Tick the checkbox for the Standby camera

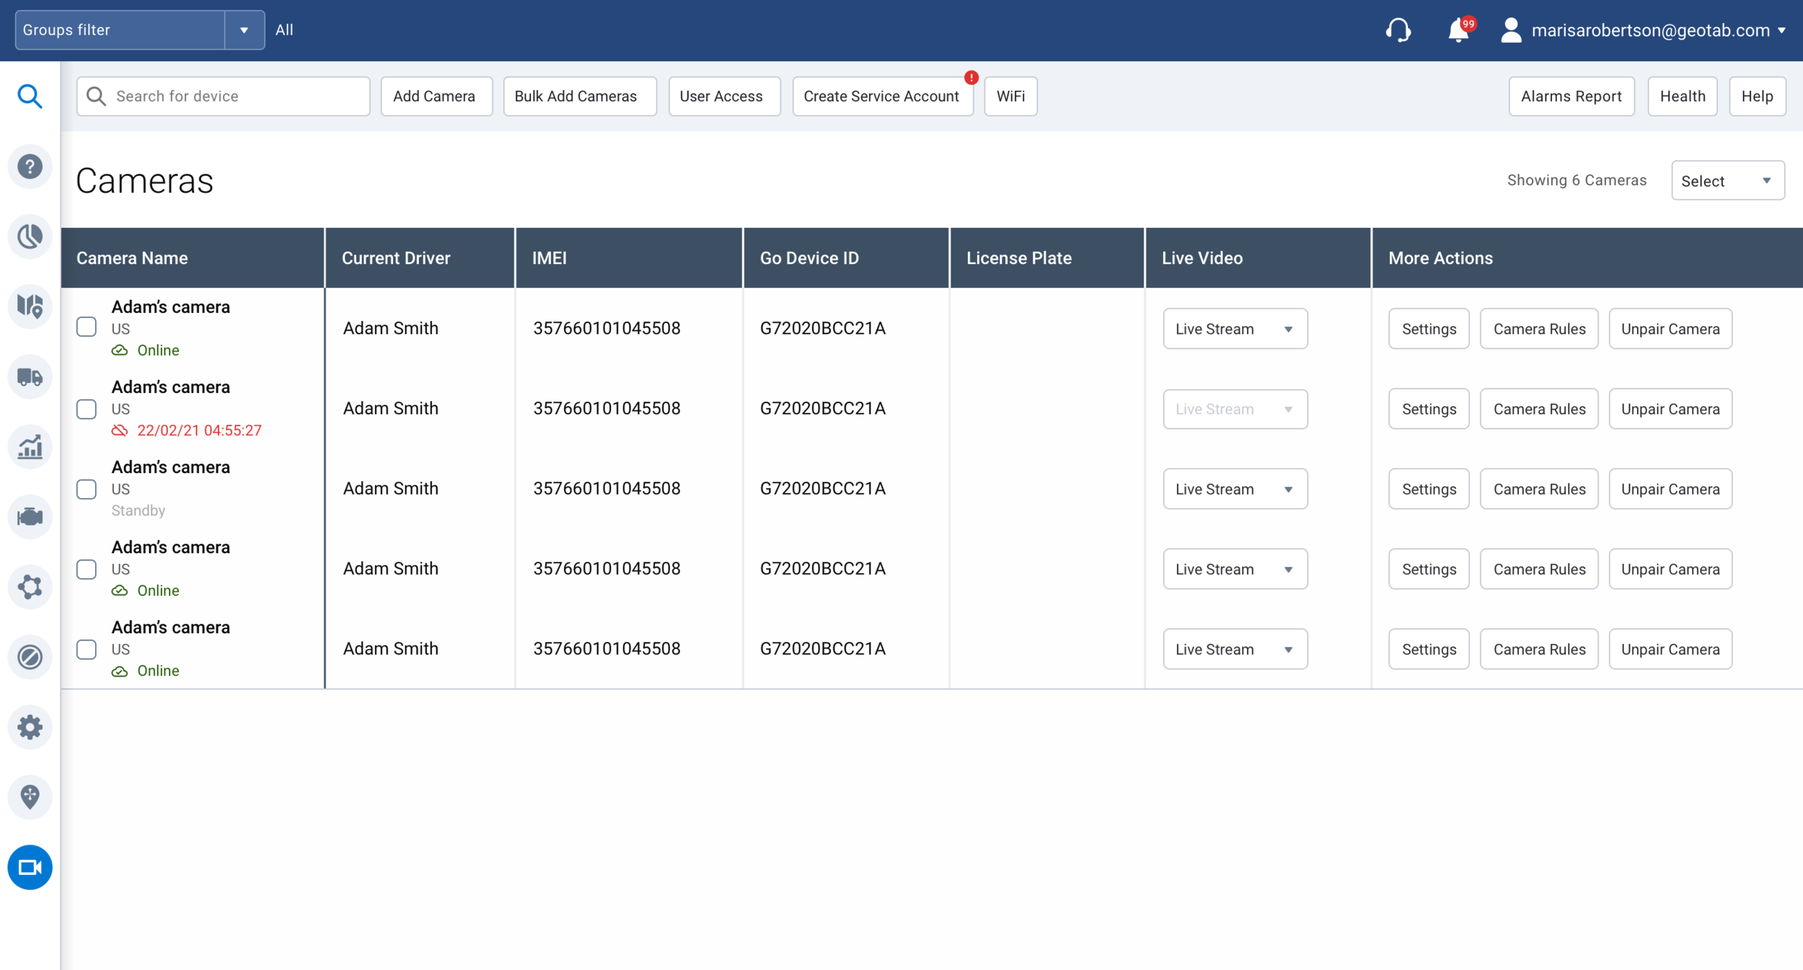pyautogui.click(x=85, y=488)
